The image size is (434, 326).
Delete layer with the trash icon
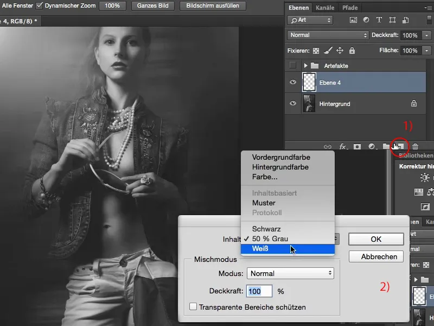tap(415, 146)
